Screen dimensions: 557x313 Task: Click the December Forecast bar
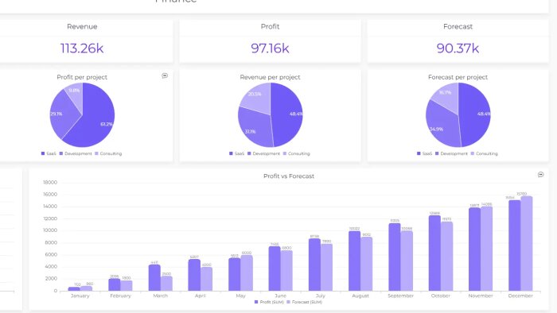pyautogui.click(x=527, y=244)
